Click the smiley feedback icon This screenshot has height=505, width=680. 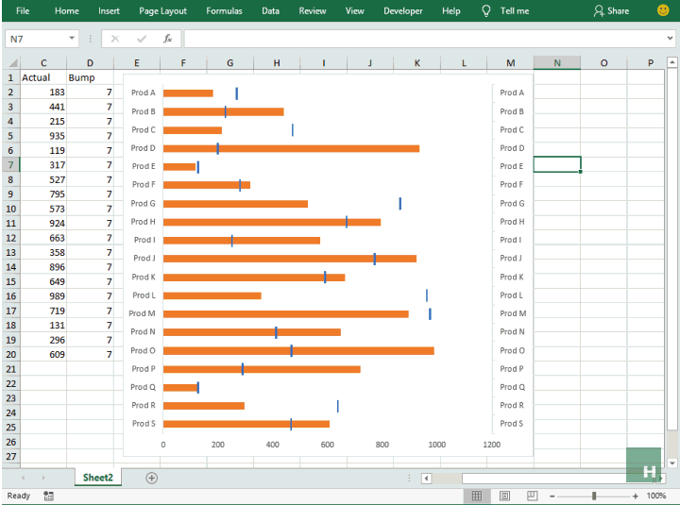click(x=663, y=10)
